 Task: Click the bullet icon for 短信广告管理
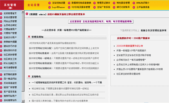pyautogui.click(x=1, y=88)
